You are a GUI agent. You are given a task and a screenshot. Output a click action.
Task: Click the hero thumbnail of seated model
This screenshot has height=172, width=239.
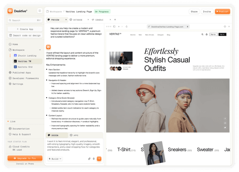[121, 58]
